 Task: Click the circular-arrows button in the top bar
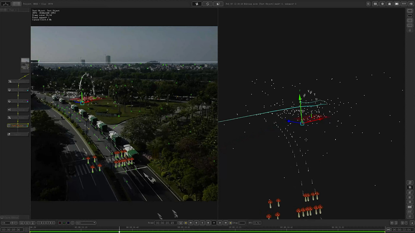(x=207, y=4)
